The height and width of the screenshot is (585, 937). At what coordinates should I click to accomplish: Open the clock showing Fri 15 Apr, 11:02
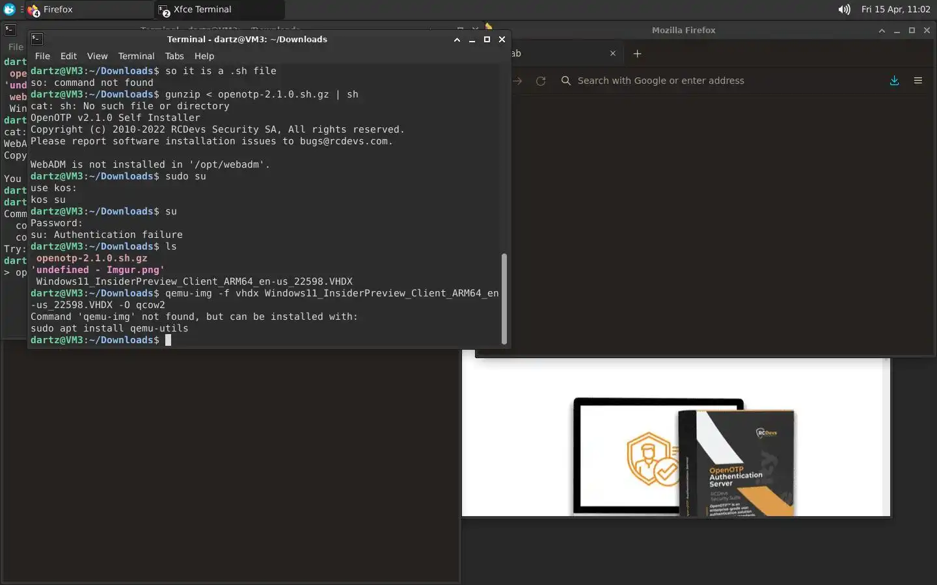(x=895, y=10)
